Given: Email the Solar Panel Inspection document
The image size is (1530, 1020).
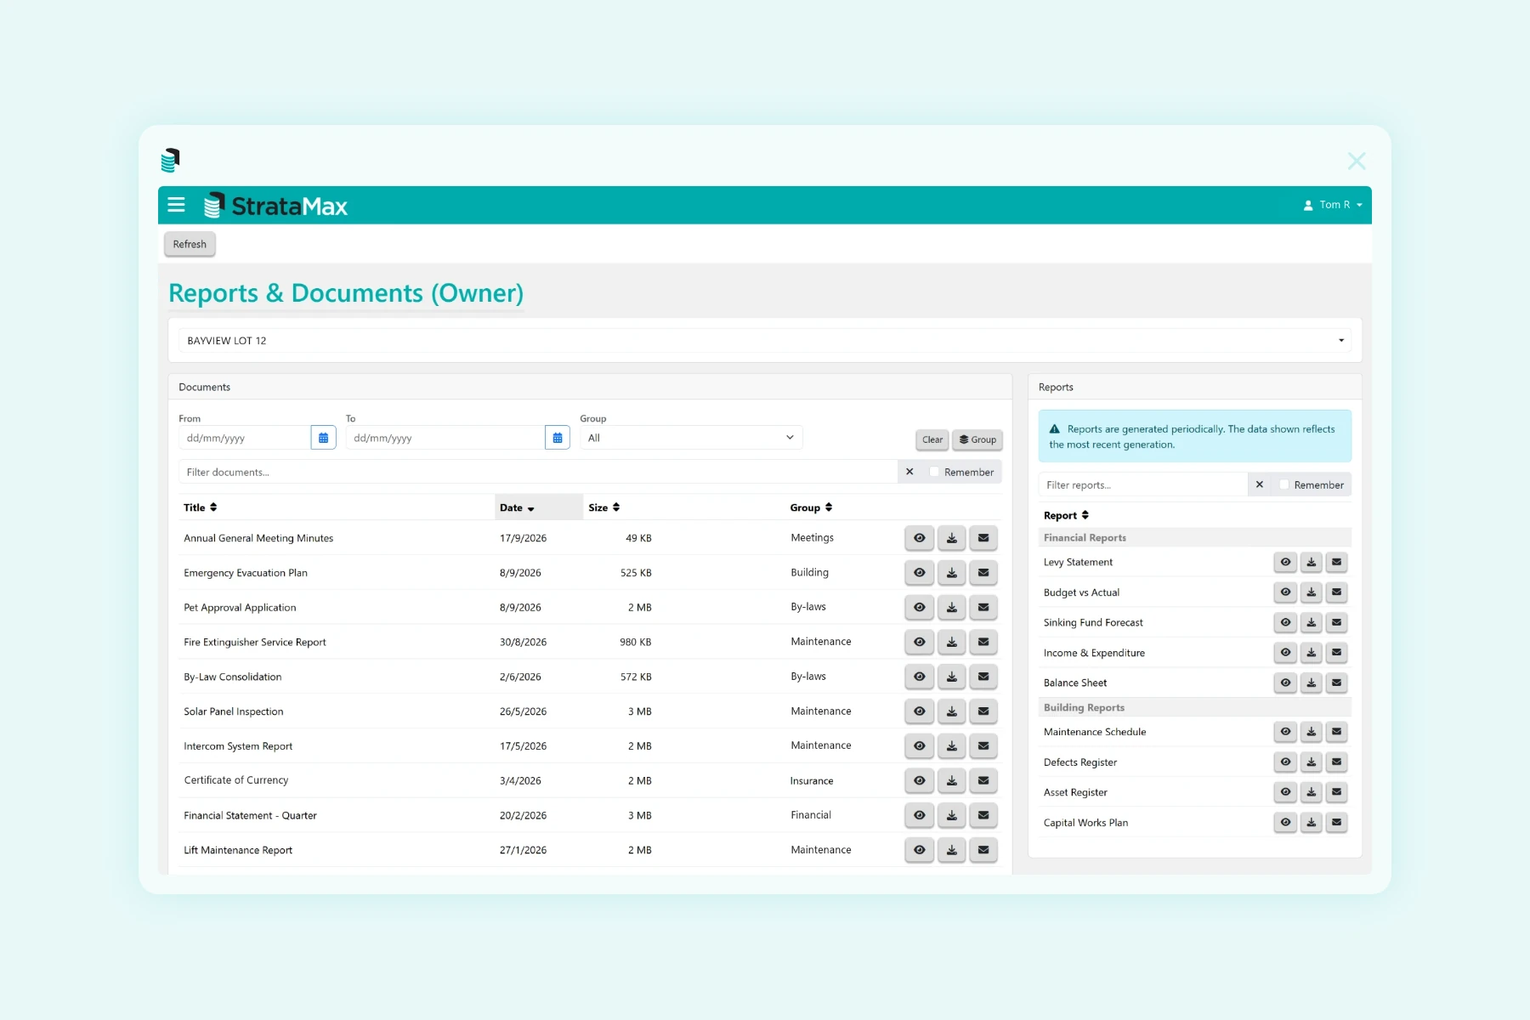Looking at the screenshot, I should pos(983,711).
